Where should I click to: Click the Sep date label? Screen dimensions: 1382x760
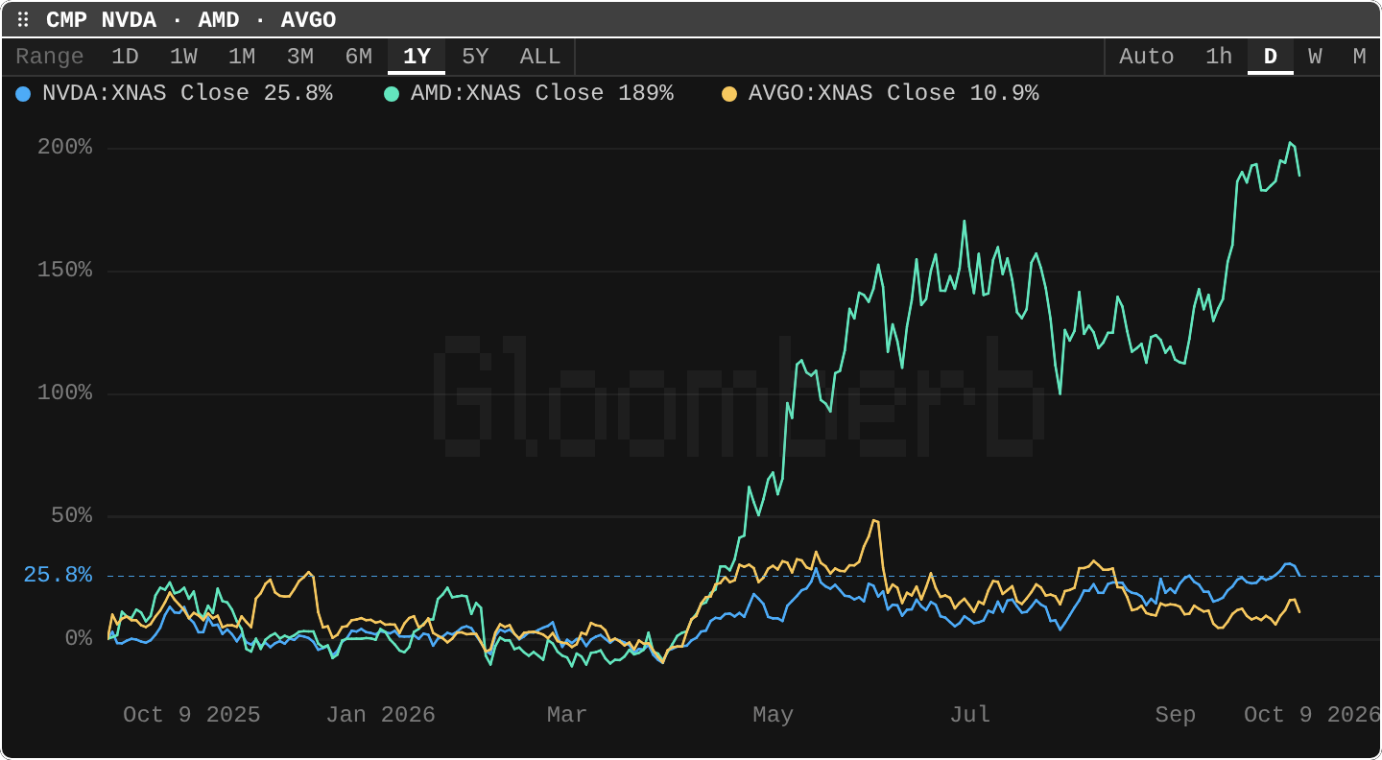(x=1176, y=715)
